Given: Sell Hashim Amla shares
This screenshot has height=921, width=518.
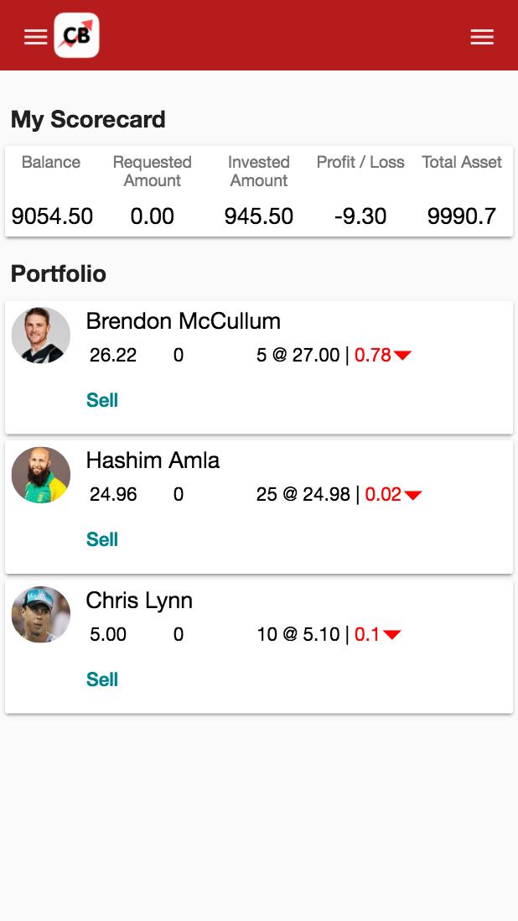Looking at the screenshot, I should (102, 539).
